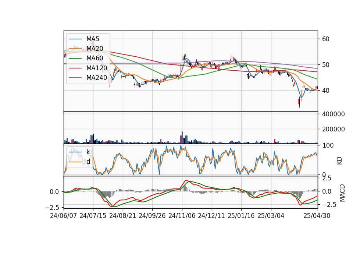
Task: Click the left MACD axis value -2.5
Action: [x=53, y=207]
